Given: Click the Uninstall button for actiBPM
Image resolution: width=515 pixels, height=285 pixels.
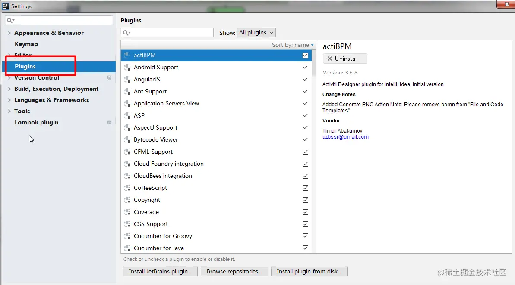Looking at the screenshot, I should coord(345,59).
